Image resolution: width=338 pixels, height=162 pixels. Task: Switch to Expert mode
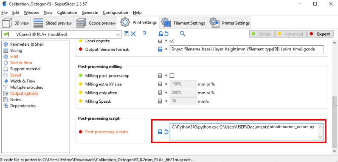[320, 34]
